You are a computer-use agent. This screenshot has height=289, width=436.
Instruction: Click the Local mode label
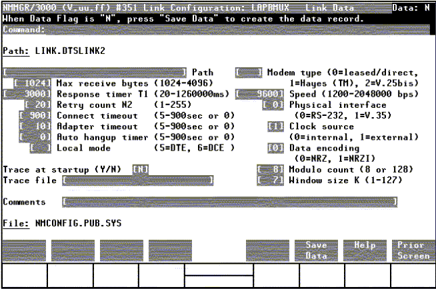[x=84, y=148]
